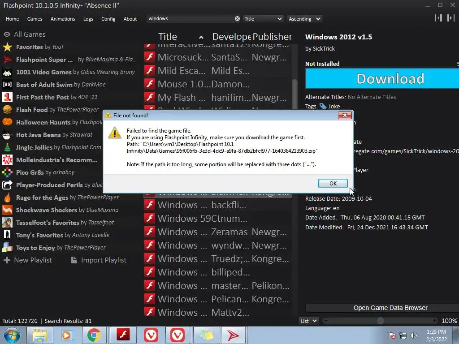This screenshot has width=459, height=344.
Task: Open the Title sort-by dropdown
Action: (x=263, y=19)
